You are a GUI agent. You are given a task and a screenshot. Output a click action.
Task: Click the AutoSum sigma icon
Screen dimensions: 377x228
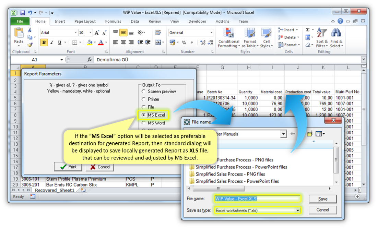307,30
